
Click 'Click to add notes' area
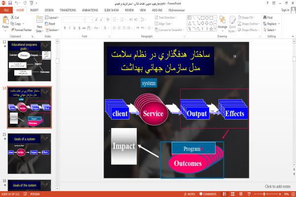coord(277,187)
